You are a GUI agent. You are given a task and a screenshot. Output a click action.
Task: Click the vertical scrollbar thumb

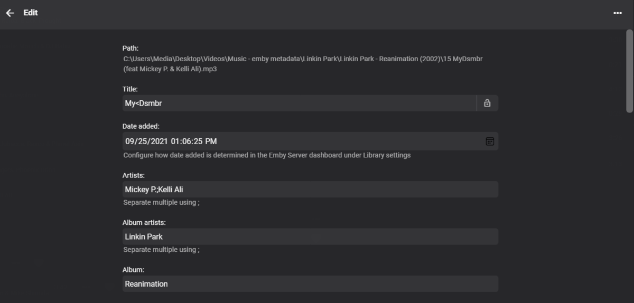coord(629,71)
